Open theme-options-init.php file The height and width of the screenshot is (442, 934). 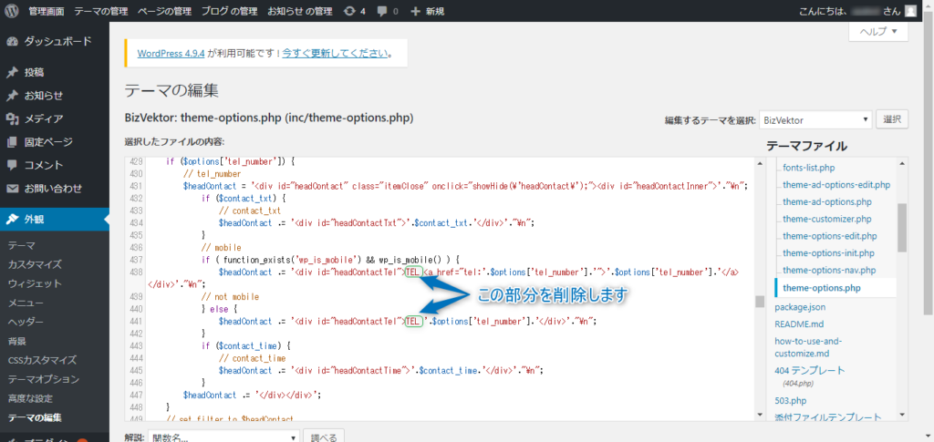tap(828, 253)
